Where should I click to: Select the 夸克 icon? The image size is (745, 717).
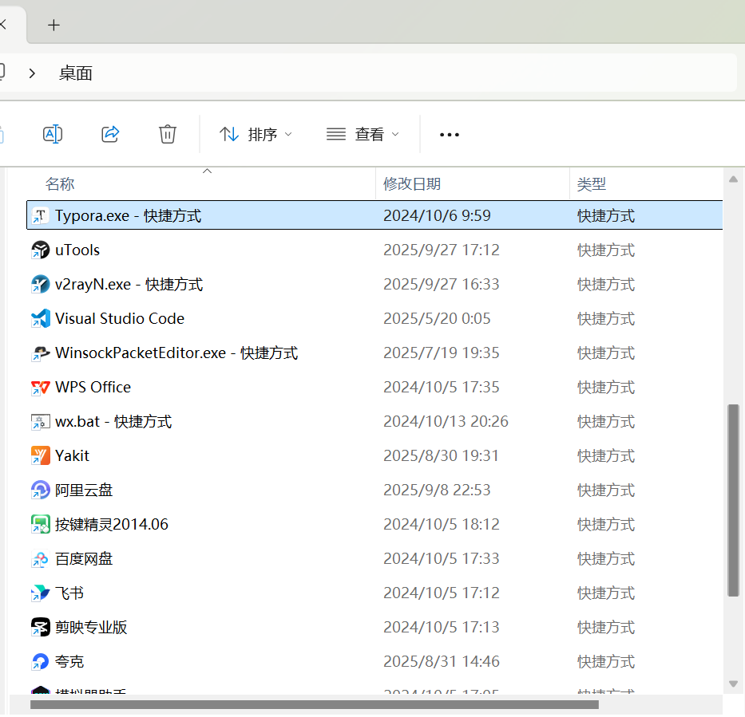tap(41, 661)
